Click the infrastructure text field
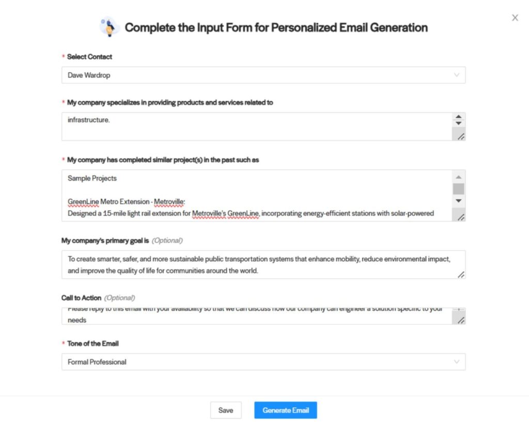This screenshot has height=423, width=529. [x=257, y=127]
